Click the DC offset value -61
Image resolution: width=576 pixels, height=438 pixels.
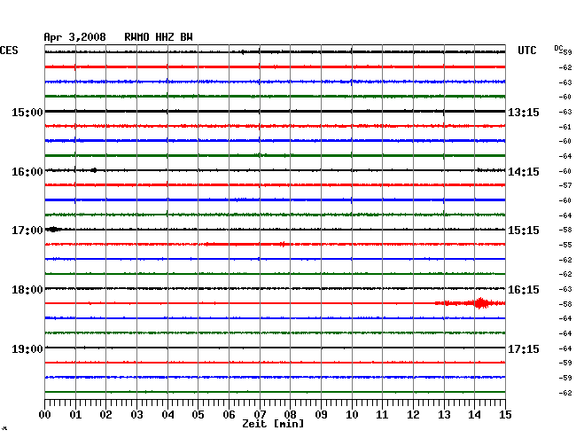click(x=565, y=127)
